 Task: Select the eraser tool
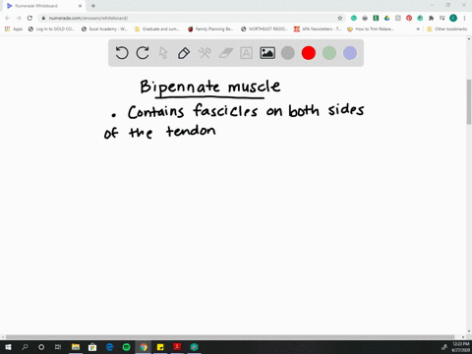pyautogui.click(x=226, y=53)
